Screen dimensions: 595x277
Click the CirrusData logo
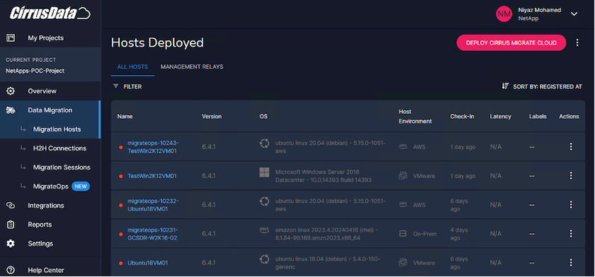[x=50, y=13]
